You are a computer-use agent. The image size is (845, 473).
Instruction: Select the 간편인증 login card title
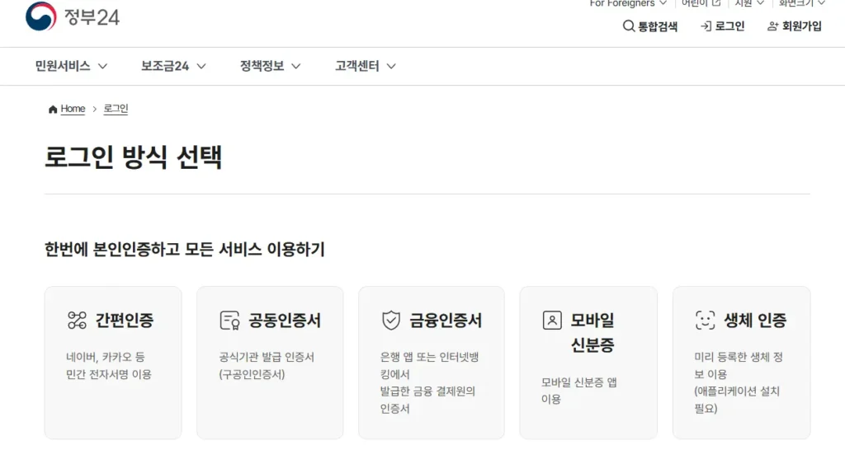click(125, 321)
